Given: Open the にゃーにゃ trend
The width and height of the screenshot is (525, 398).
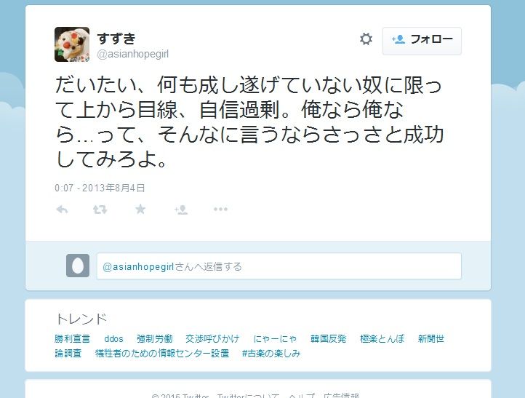Looking at the screenshot, I should pos(275,339).
